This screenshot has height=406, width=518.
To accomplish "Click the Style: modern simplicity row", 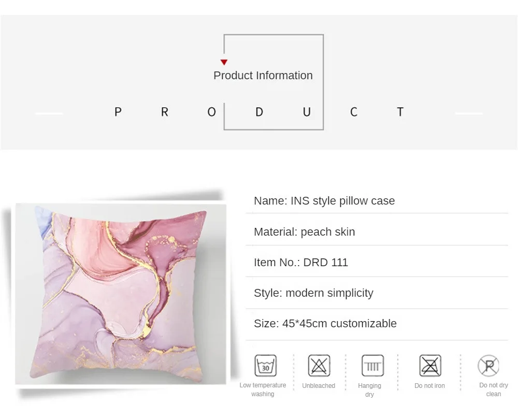I will pos(377,293).
